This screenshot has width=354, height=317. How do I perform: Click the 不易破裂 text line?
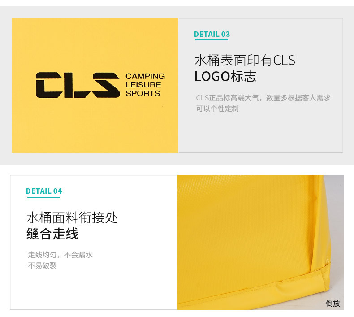point(42,265)
